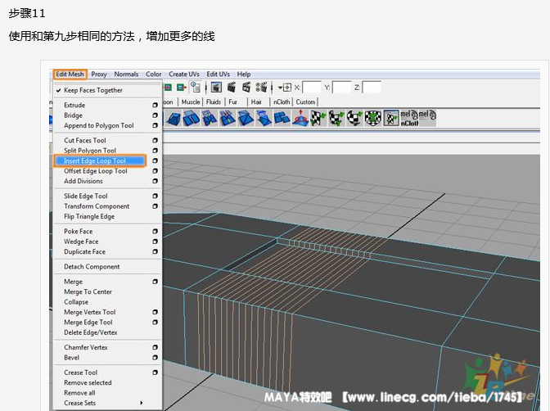Image resolution: width=550 pixels, height=411 pixels.
Task: Switch to the Muscle shelf tab
Action: [x=191, y=102]
